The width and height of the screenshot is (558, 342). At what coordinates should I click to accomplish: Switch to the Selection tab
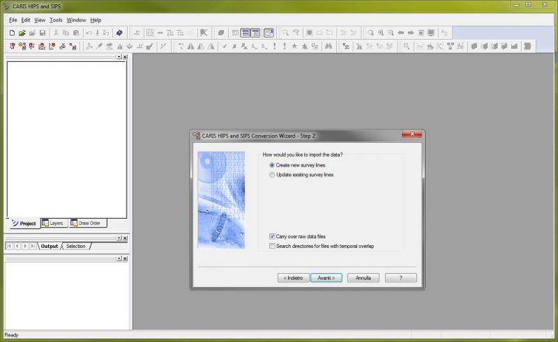[x=76, y=246]
